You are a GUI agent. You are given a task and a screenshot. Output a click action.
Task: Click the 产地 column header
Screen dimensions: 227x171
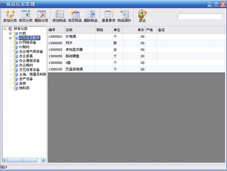[151, 30]
